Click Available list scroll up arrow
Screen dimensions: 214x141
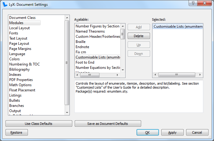123,26
